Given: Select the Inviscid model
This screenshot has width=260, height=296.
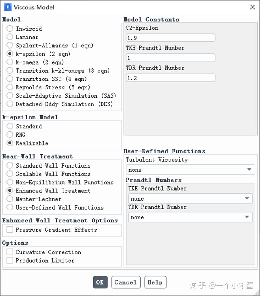Looking at the screenshot, I should [x=10, y=29].
